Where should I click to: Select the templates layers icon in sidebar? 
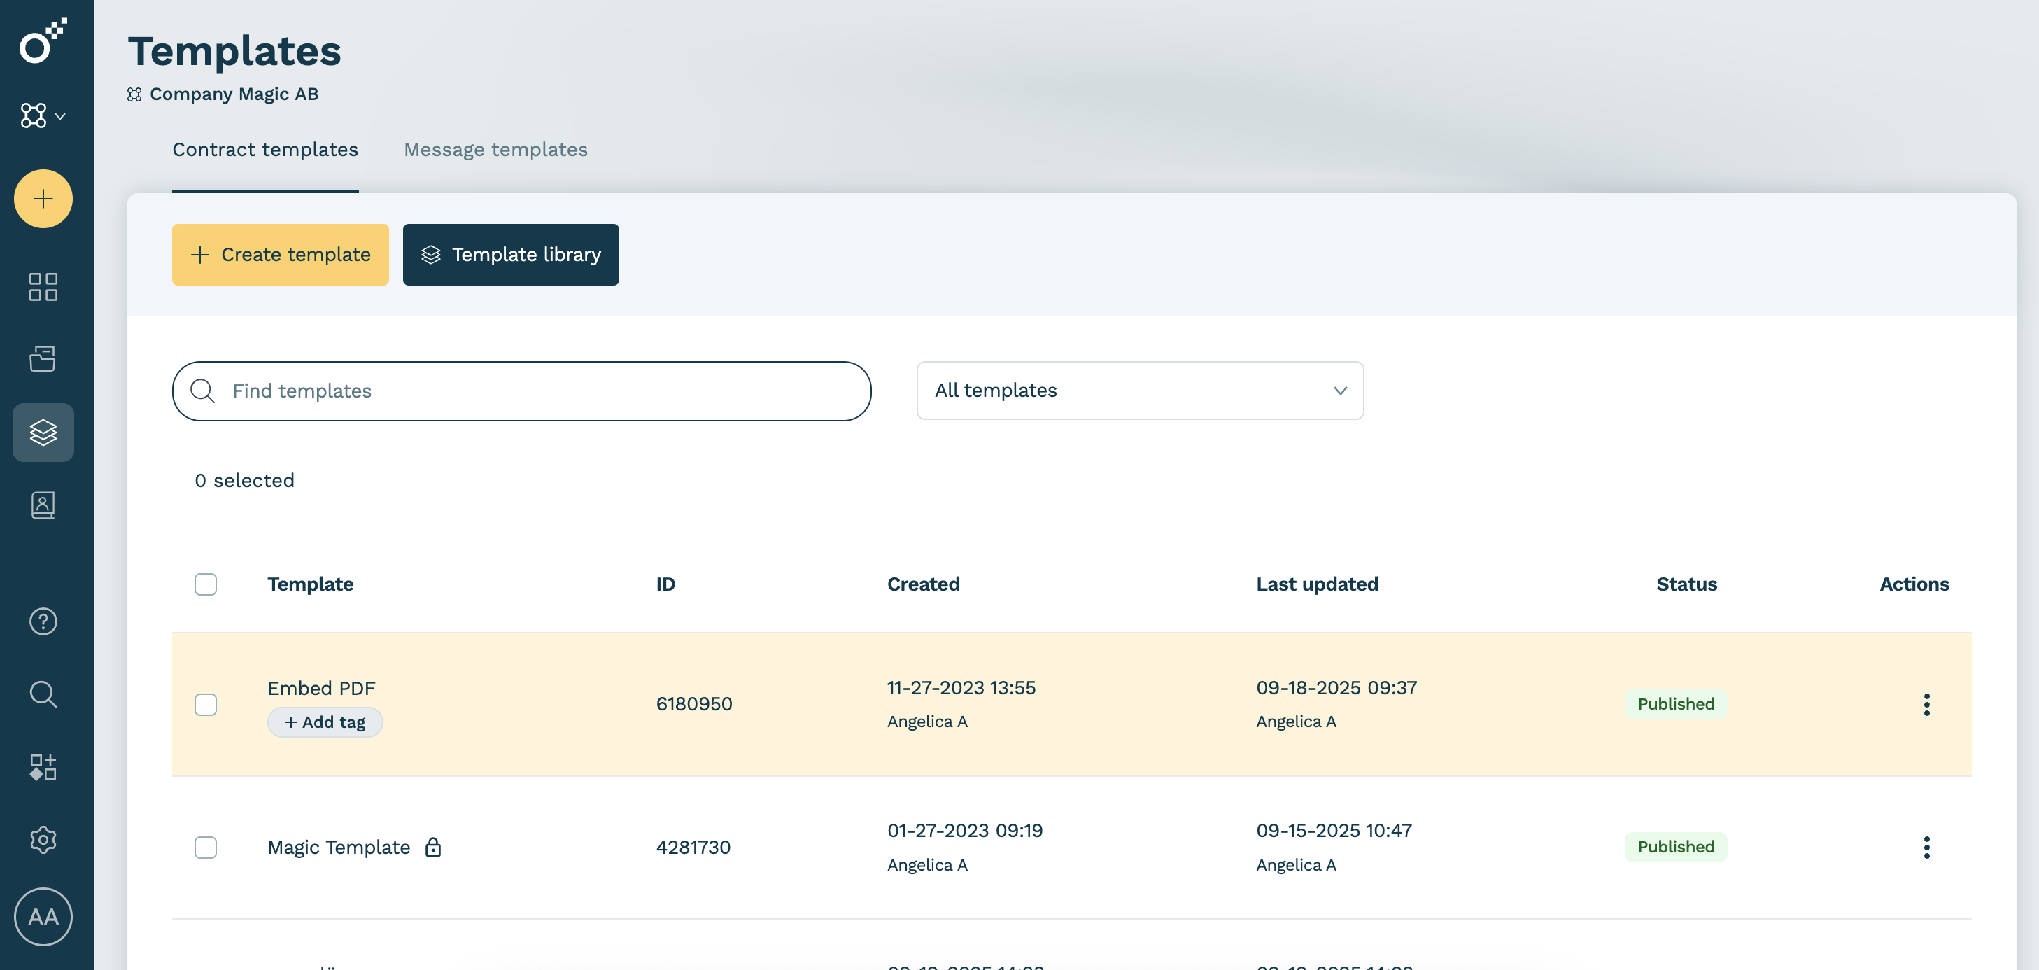(x=43, y=433)
